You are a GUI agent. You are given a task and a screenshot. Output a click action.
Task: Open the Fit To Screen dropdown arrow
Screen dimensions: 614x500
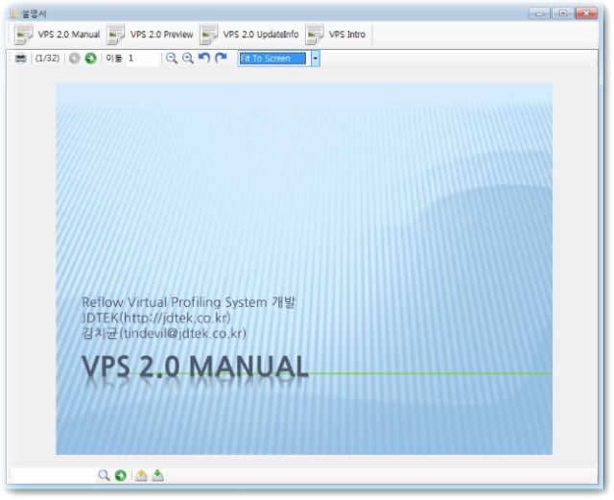click(316, 59)
